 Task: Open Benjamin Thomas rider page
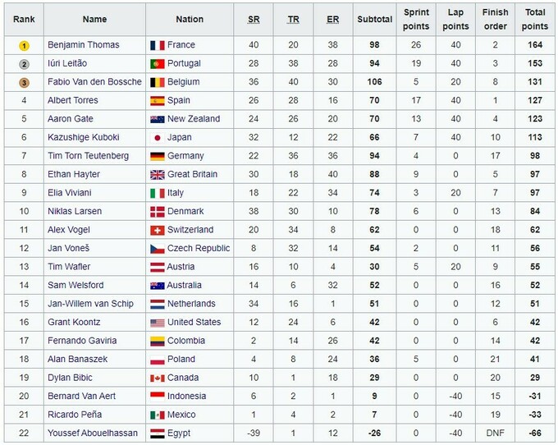click(84, 45)
